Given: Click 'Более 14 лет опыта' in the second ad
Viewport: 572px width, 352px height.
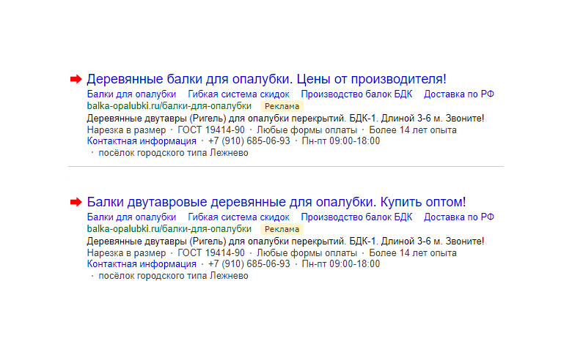Looking at the screenshot, I should 413,253.
